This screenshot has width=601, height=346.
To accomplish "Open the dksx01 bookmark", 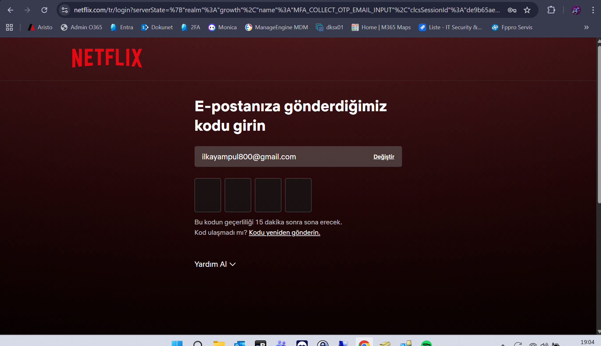I will pyautogui.click(x=329, y=27).
